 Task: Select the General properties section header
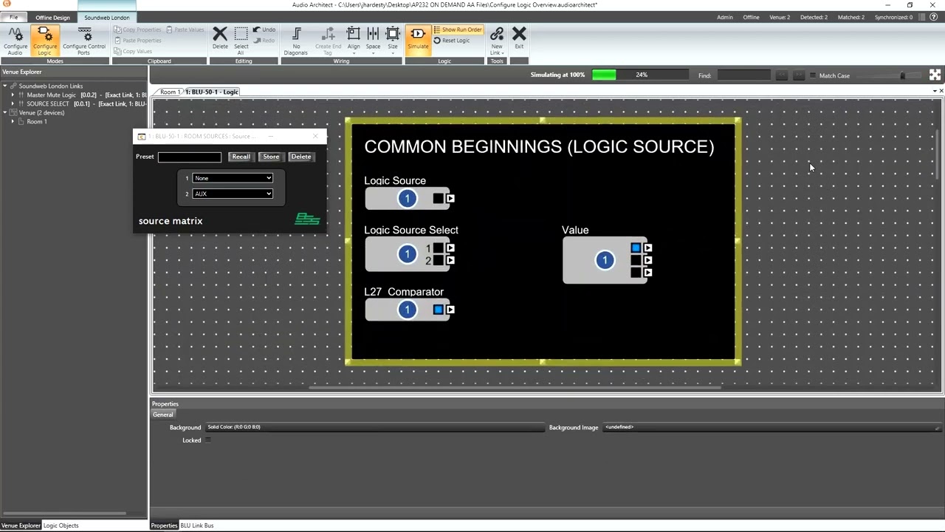[x=163, y=415]
